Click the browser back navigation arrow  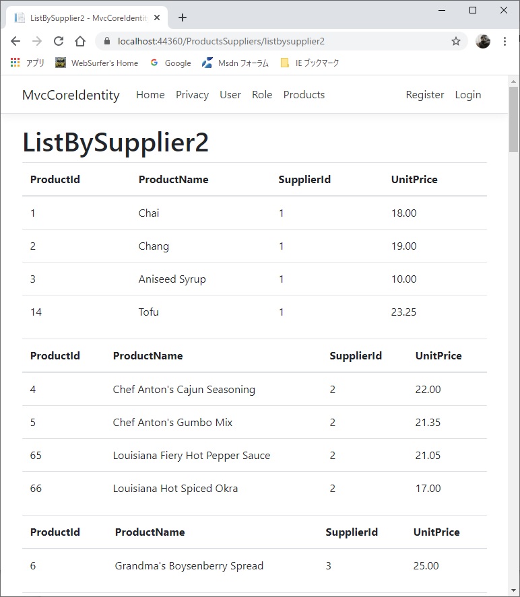(x=15, y=40)
